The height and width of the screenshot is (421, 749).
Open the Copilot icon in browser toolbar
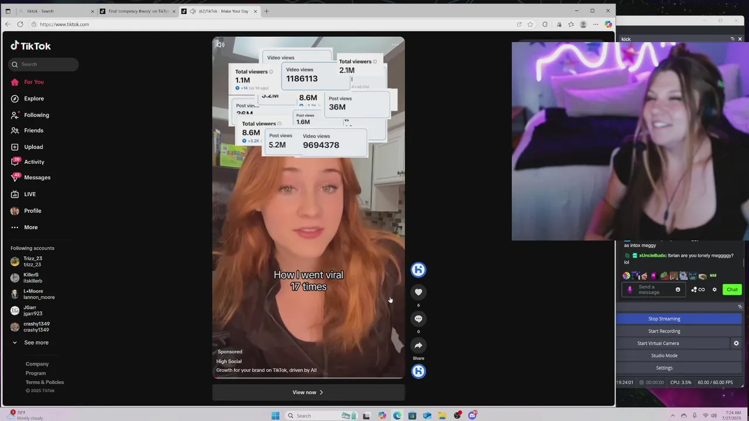pos(608,24)
